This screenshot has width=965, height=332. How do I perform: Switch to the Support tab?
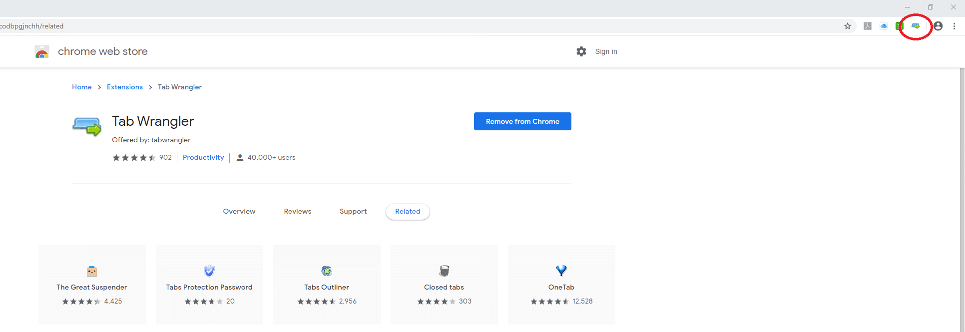coord(353,212)
